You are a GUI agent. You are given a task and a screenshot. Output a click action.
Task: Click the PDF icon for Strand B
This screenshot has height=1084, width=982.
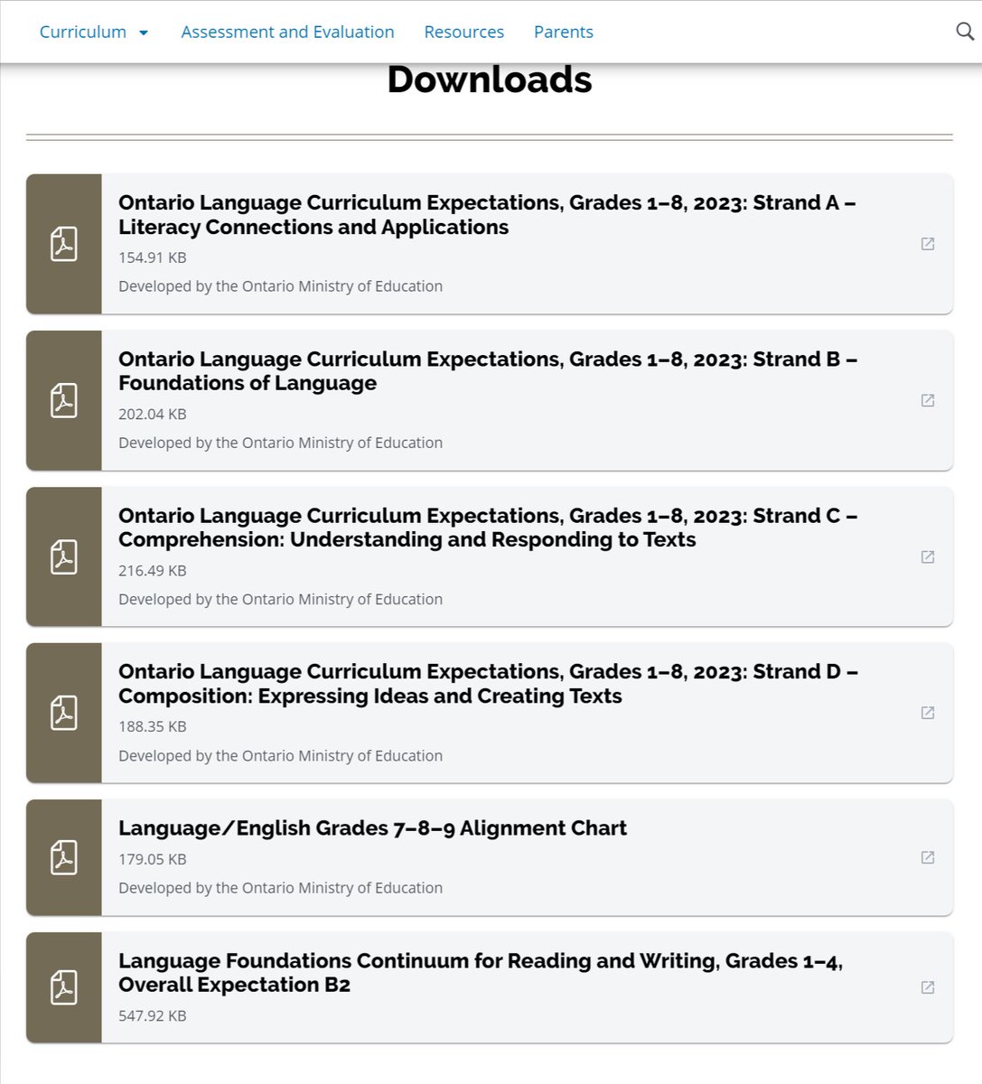(64, 400)
